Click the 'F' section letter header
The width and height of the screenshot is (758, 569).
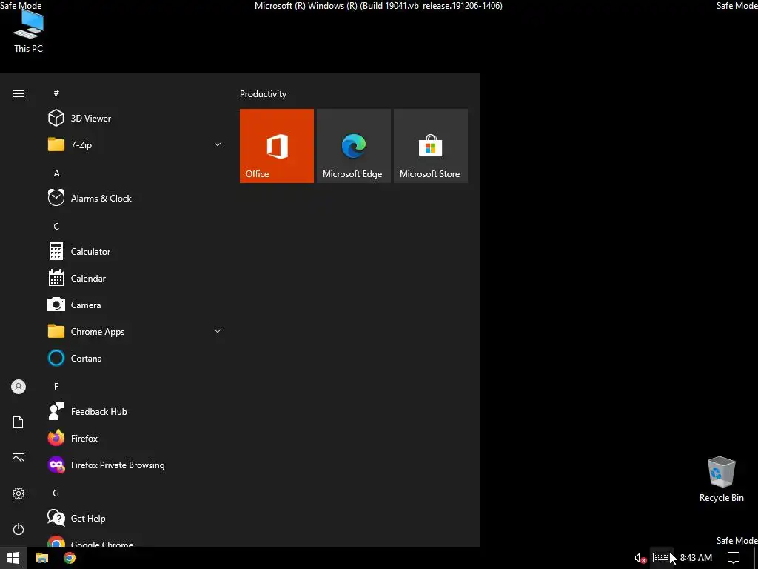[56, 386]
